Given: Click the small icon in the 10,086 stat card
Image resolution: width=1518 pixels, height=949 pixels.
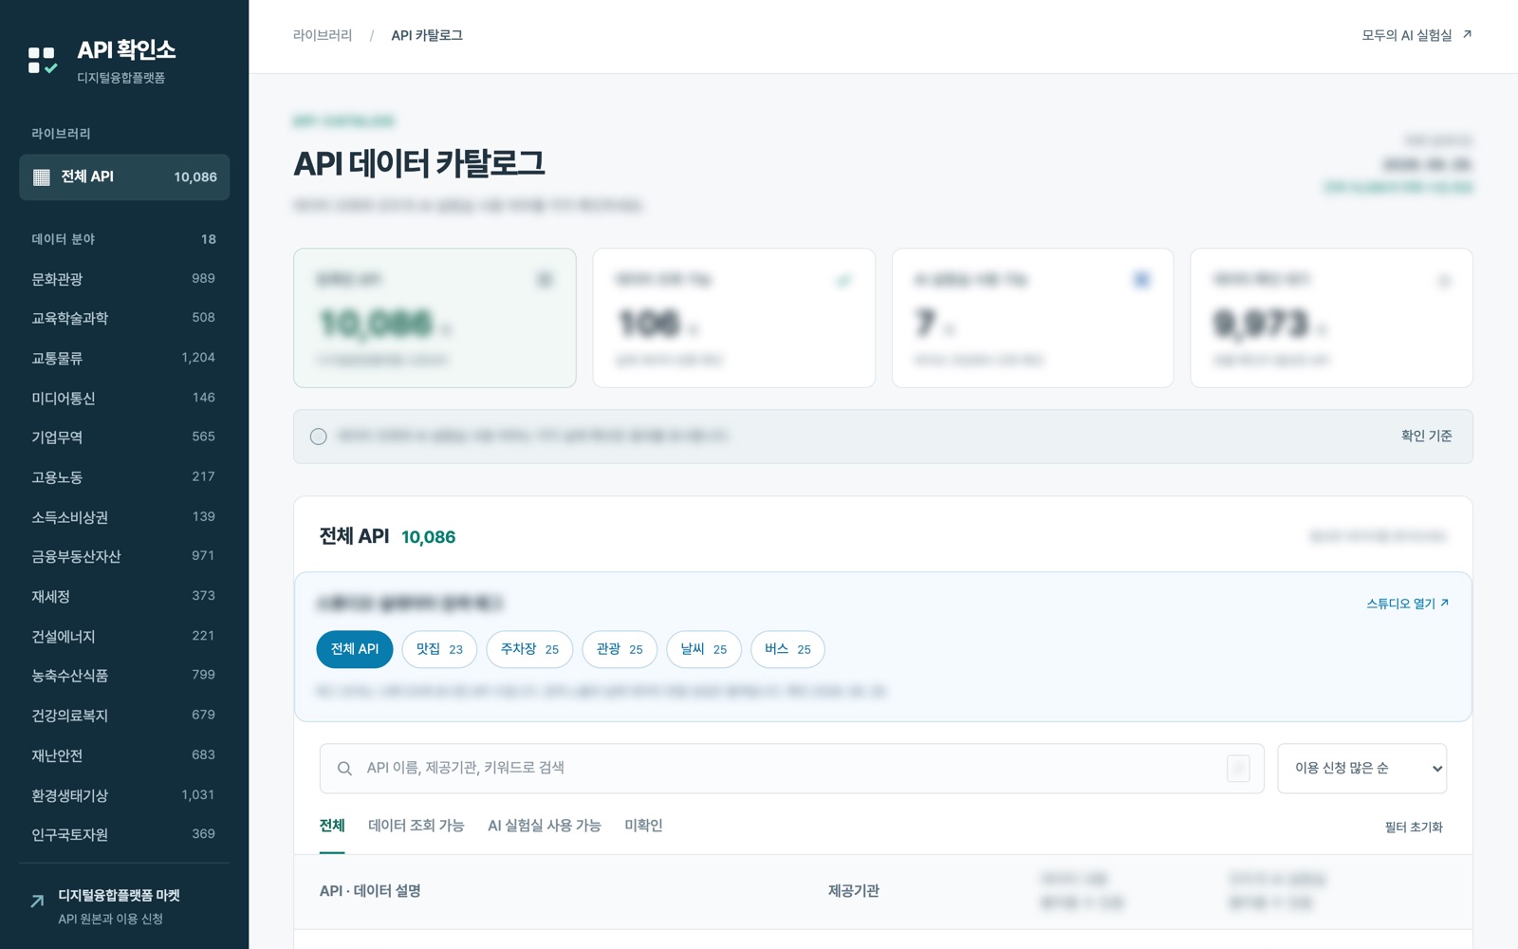Looking at the screenshot, I should (x=545, y=279).
